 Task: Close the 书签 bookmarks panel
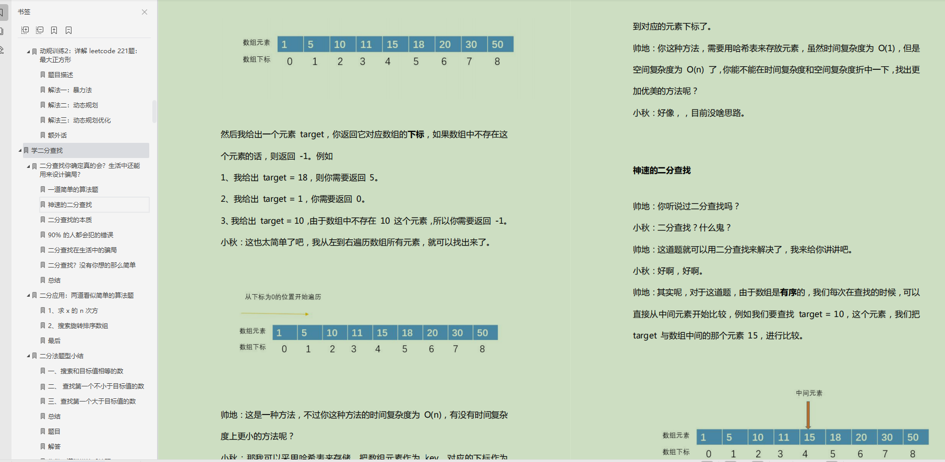pyautogui.click(x=145, y=12)
